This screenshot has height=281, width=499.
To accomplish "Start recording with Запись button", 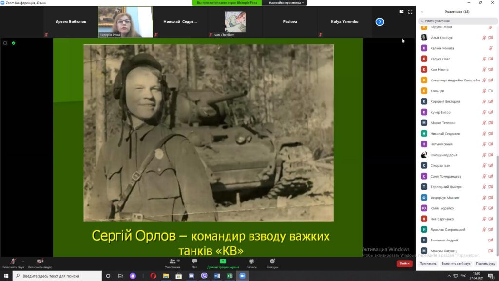I will click(x=251, y=263).
